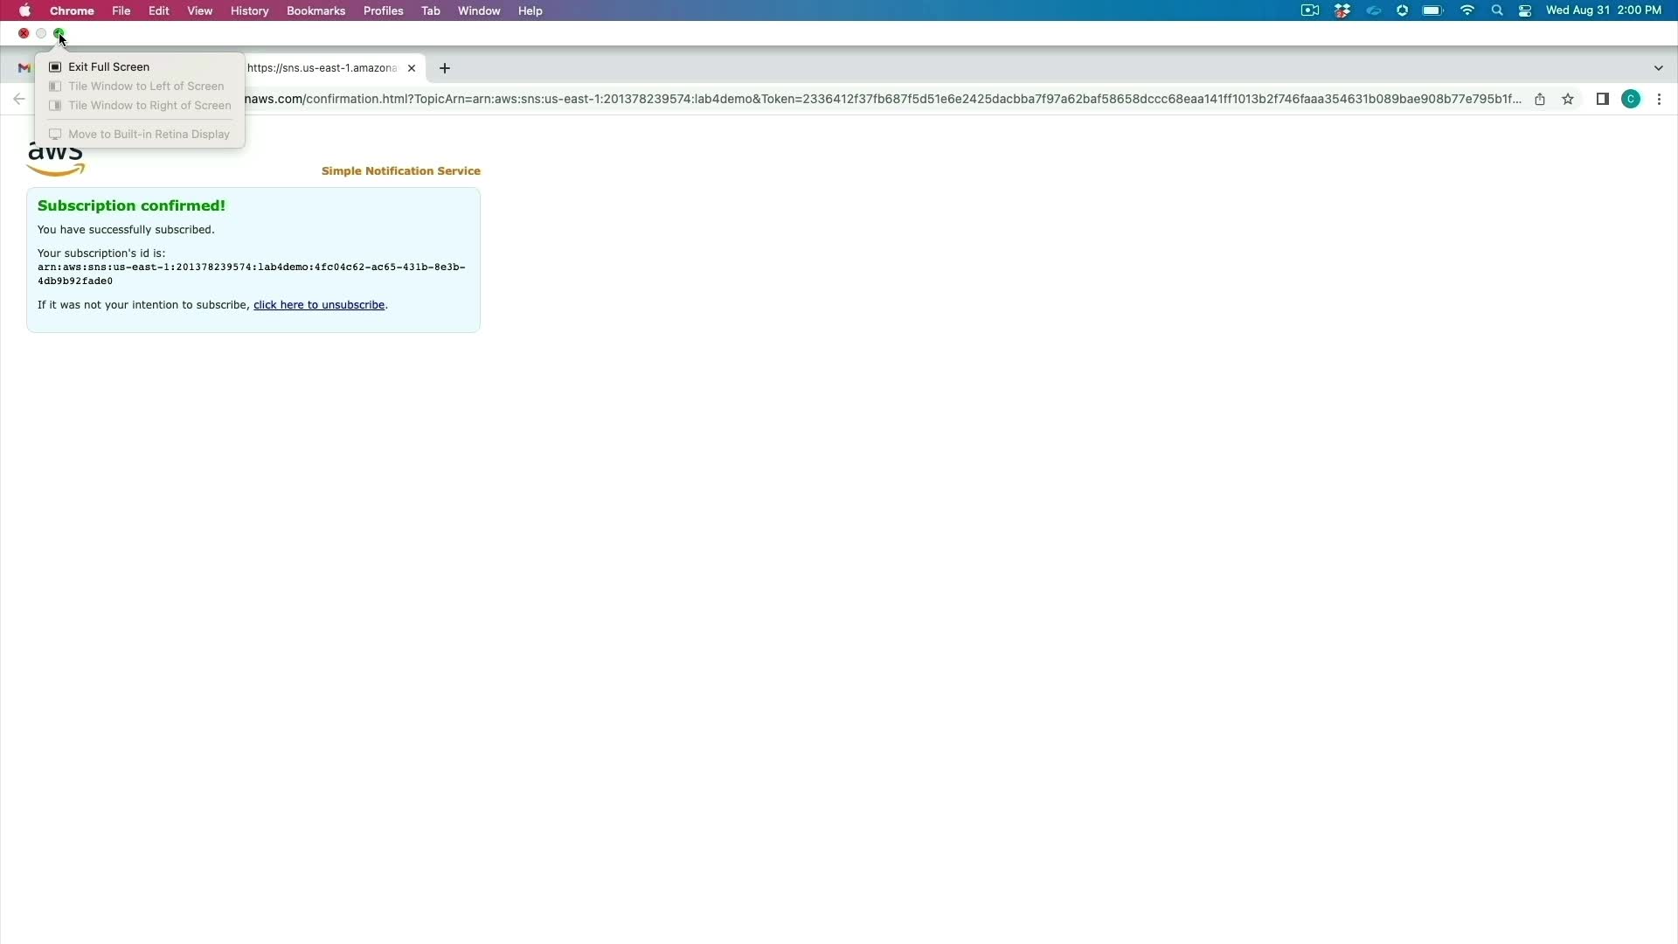Open the History menu

tap(249, 10)
